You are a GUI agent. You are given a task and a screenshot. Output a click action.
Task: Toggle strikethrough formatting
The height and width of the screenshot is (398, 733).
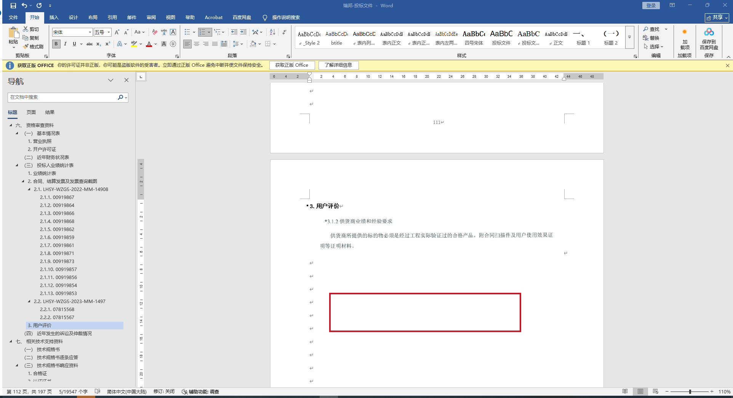[90, 44]
